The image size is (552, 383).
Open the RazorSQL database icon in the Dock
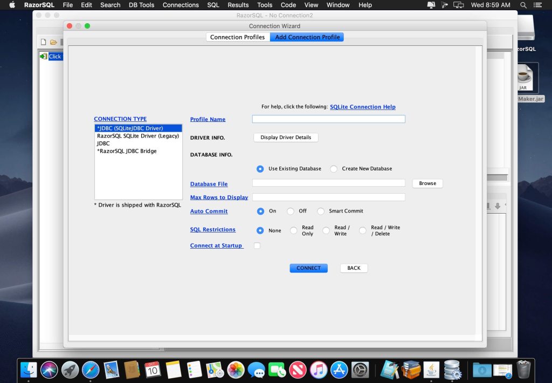click(452, 370)
